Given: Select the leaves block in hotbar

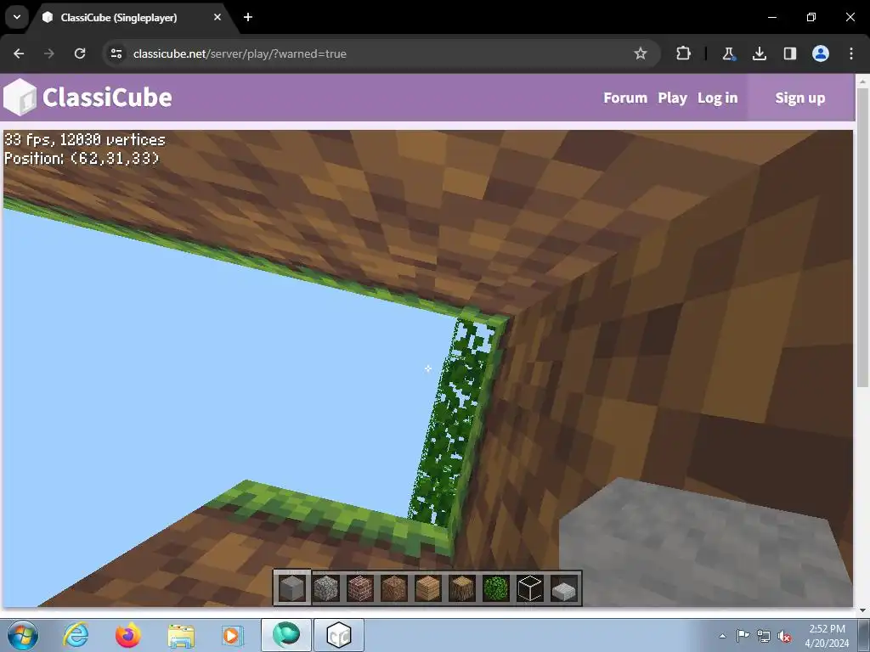Looking at the screenshot, I should (x=496, y=587).
